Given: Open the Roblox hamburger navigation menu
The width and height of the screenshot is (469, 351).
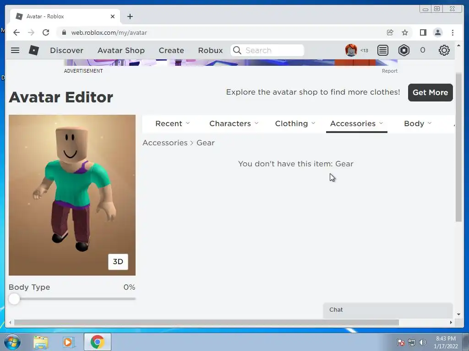Looking at the screenshot, I should pyautogui.click(x=15, y=50).
